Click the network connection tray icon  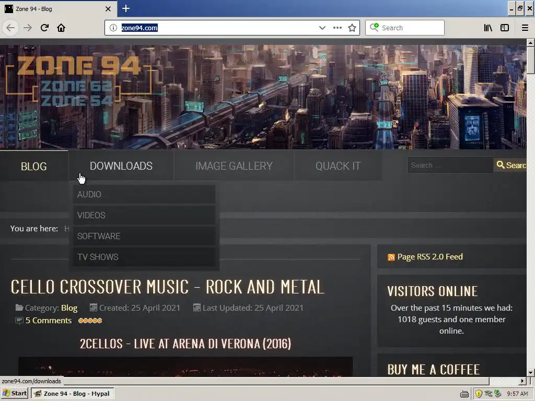point(489,394)
